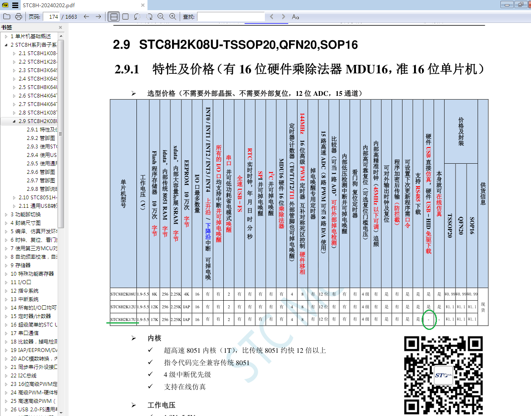This screenshot has width=531, height=416.
Task: Collapse bookmark 2 STC8H系列各子系
Action: click(6, 45)
